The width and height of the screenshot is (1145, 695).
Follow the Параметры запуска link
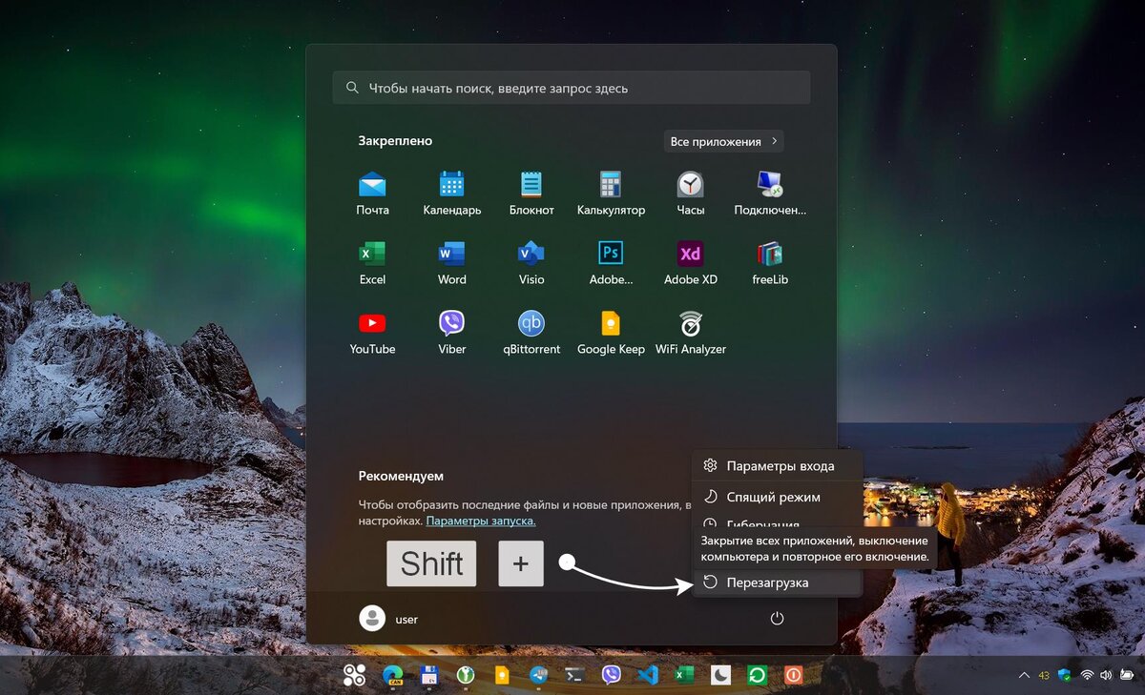click(481, 521)
